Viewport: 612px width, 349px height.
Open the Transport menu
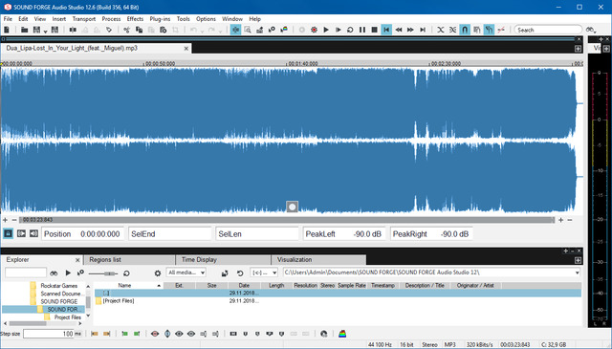[84, 19]
